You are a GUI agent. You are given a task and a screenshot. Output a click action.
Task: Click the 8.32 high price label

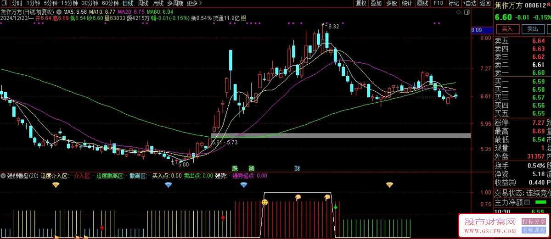(x=334, y=27)
